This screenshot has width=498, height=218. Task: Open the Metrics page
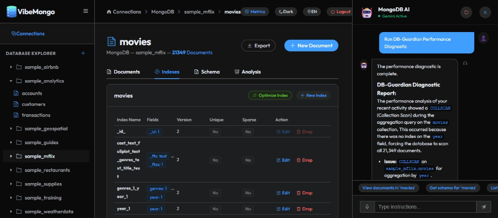pos(255,12)
